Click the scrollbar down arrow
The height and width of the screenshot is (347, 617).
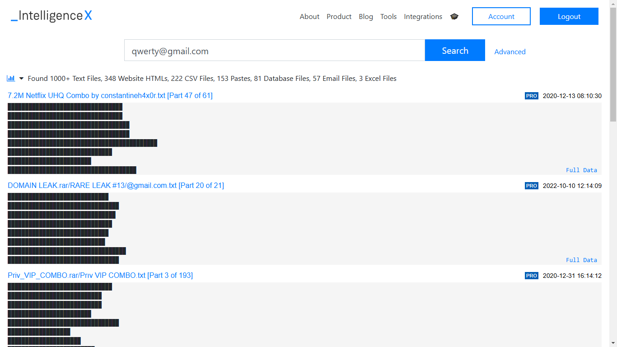[x=613, y=343]
